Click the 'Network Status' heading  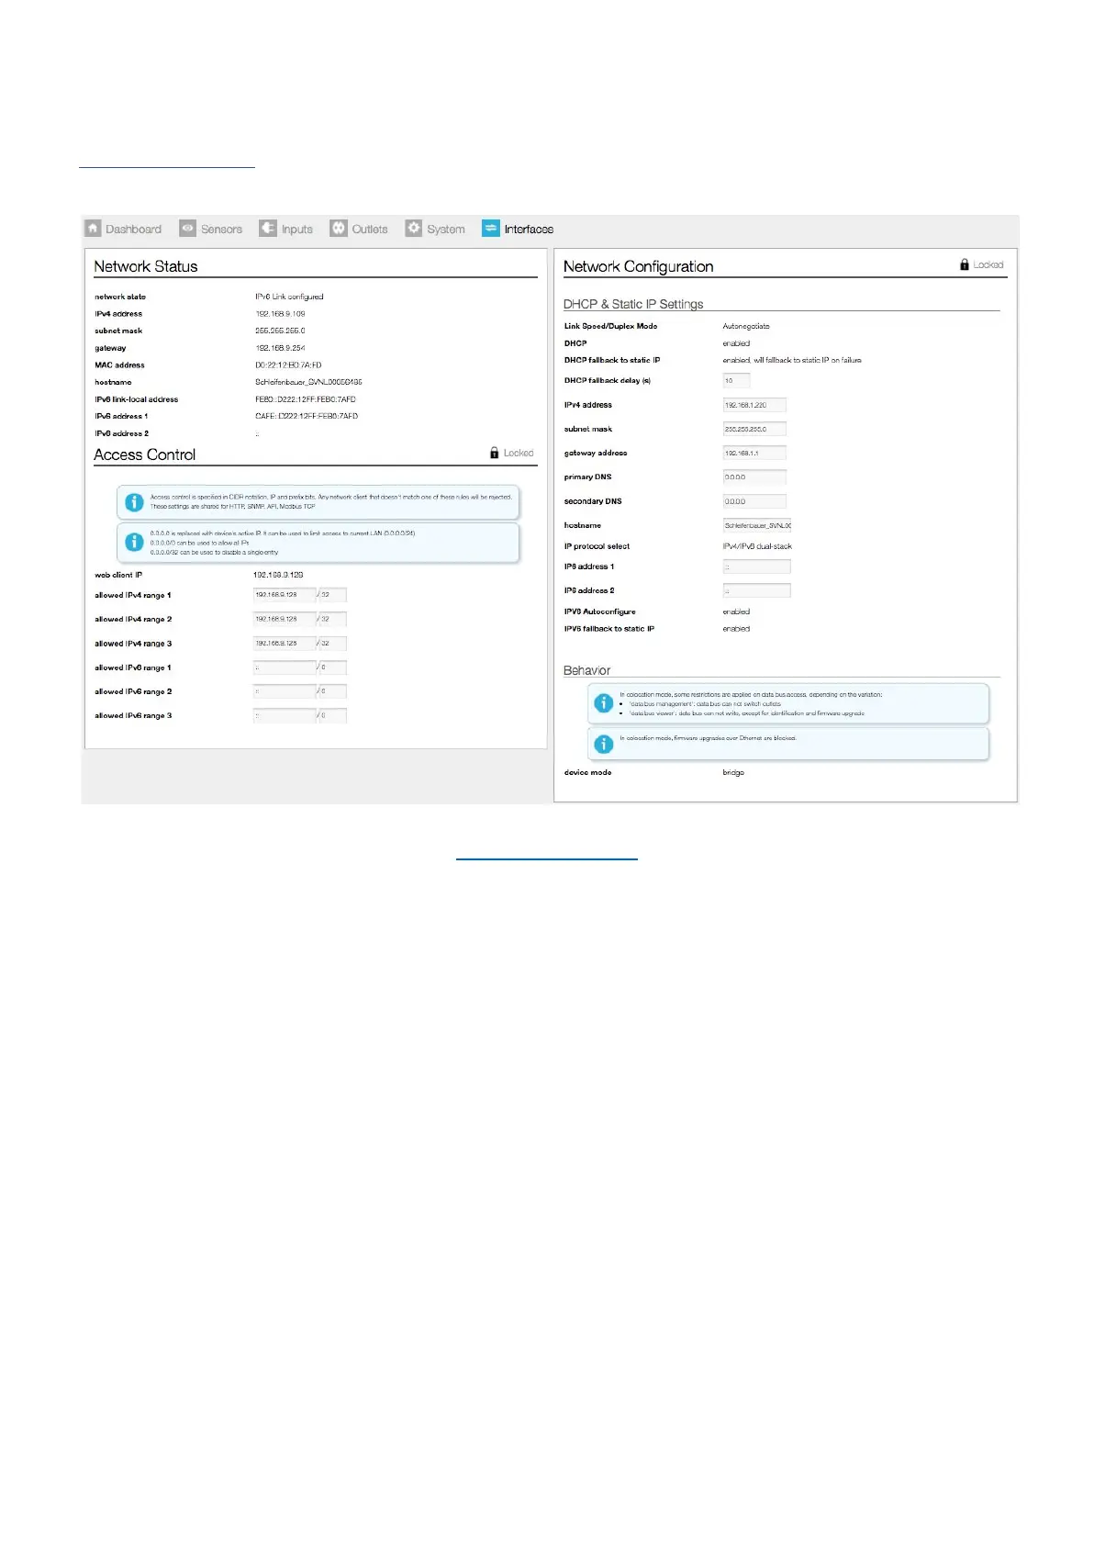[146, 266]
